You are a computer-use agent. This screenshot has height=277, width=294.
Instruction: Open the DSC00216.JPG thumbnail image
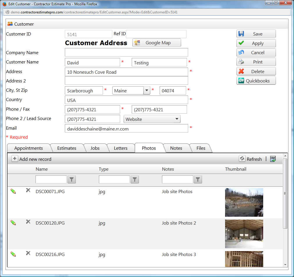(244, 259)
